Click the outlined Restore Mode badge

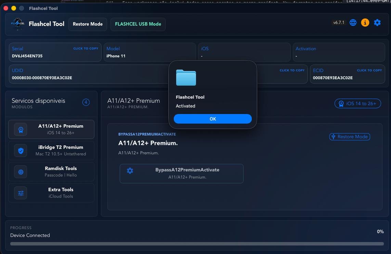350,137
